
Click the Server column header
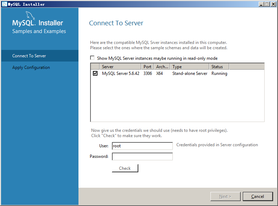(120, 66)
